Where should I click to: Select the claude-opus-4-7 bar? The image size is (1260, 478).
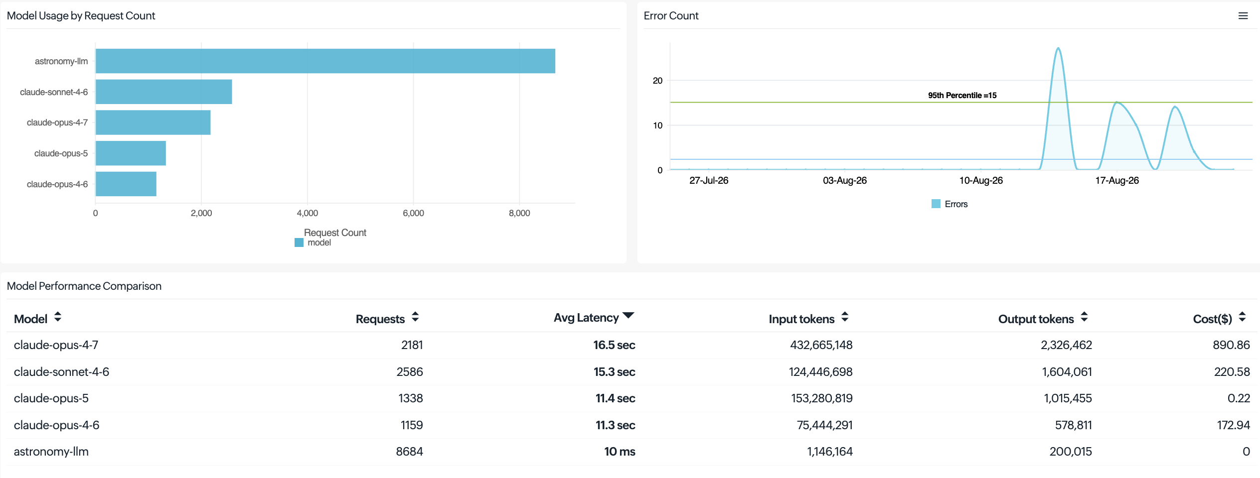[153, 122]
